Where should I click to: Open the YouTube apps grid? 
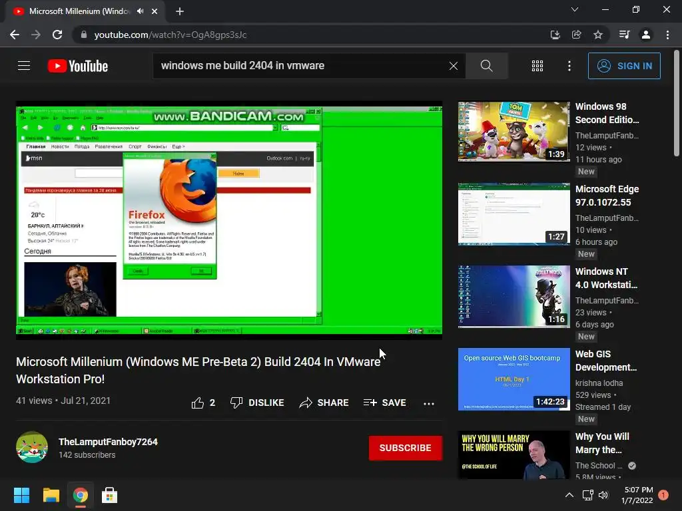537,66
